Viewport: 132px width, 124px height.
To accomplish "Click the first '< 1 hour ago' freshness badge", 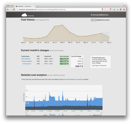I will pyautogui.click(x=64, y=59).
